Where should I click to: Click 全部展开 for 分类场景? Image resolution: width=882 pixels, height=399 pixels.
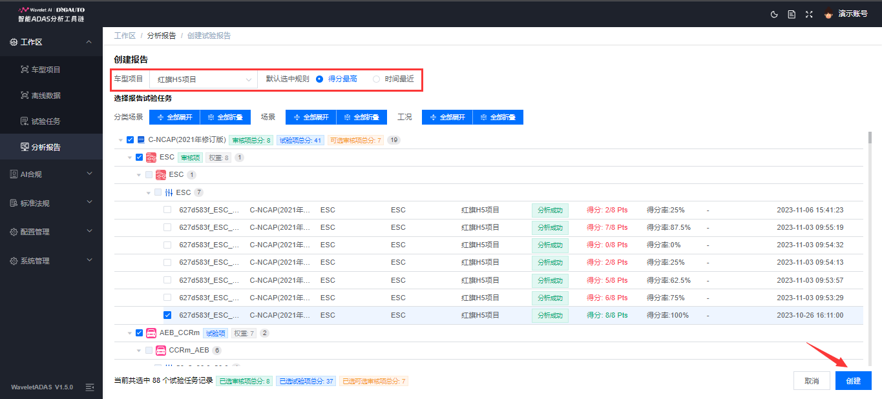[x=174, y=117]
